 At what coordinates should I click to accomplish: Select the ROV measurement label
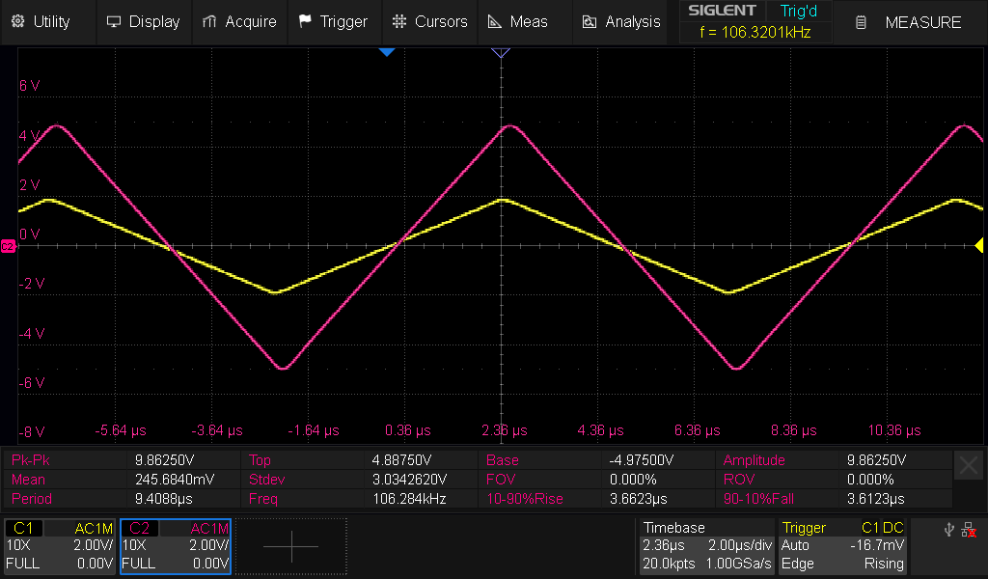[739, 480]
